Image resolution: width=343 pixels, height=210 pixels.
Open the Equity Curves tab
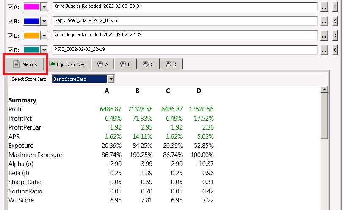pos(68,64)
